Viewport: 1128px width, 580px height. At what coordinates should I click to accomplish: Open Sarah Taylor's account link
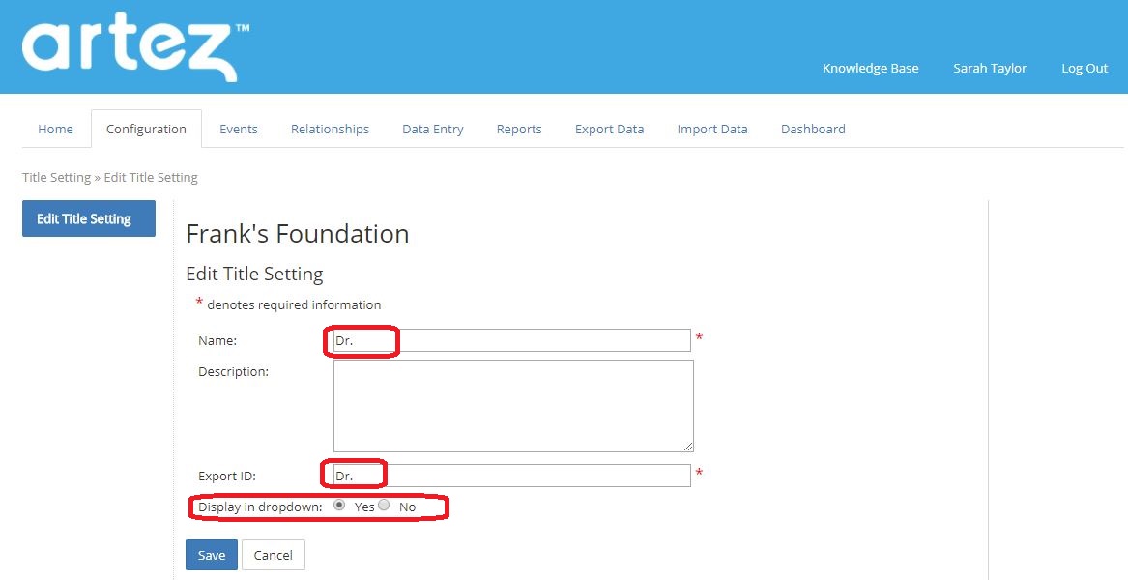click(x=990, y=69)
